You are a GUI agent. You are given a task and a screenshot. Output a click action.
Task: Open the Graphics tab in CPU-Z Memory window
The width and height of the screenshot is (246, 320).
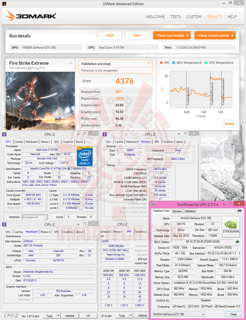click(x=168, y=142)
